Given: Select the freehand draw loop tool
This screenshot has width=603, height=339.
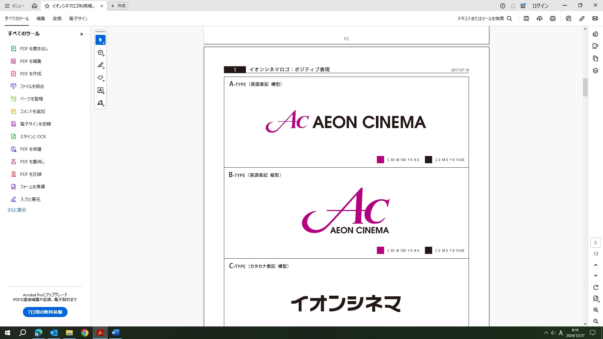Looking at the screenshot, I should pos(100,78).
